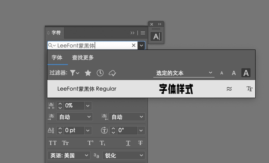
Task: Click the font type icon in LeeFont row
Action: [249, 89]
